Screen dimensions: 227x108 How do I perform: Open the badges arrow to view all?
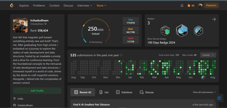tap(214, 19)
